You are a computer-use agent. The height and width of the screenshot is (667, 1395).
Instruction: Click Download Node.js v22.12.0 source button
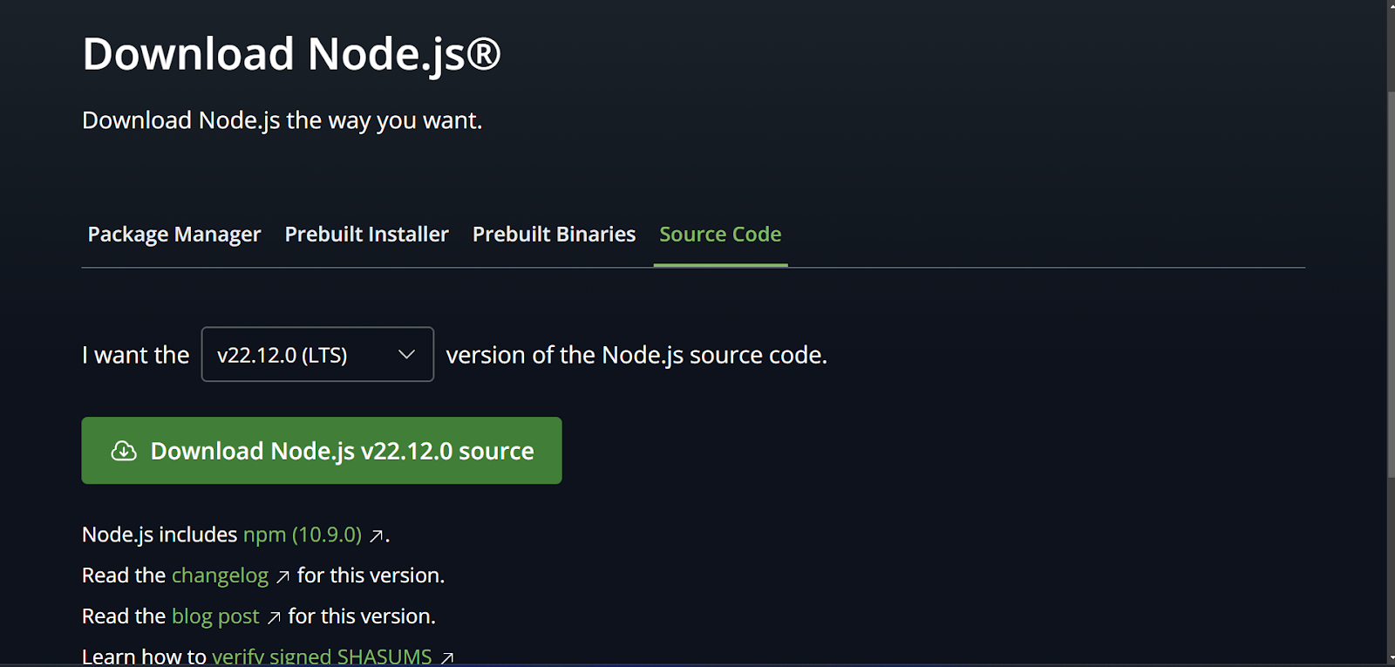pyautogui.click(x=322, y=451)
